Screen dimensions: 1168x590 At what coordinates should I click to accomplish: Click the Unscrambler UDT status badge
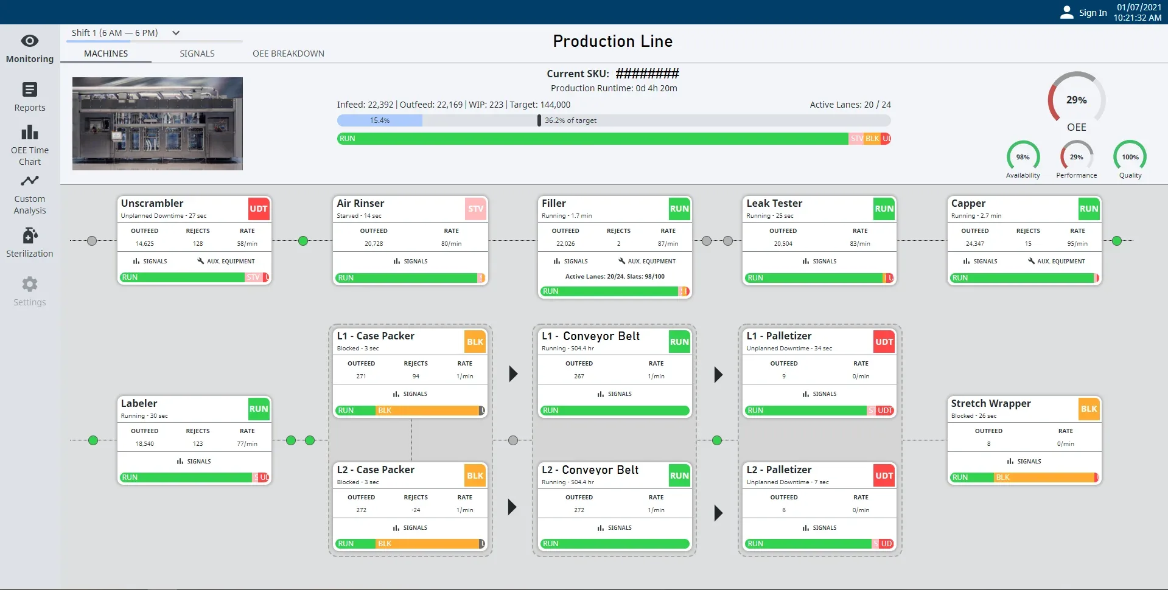click(x=258, y=209)
